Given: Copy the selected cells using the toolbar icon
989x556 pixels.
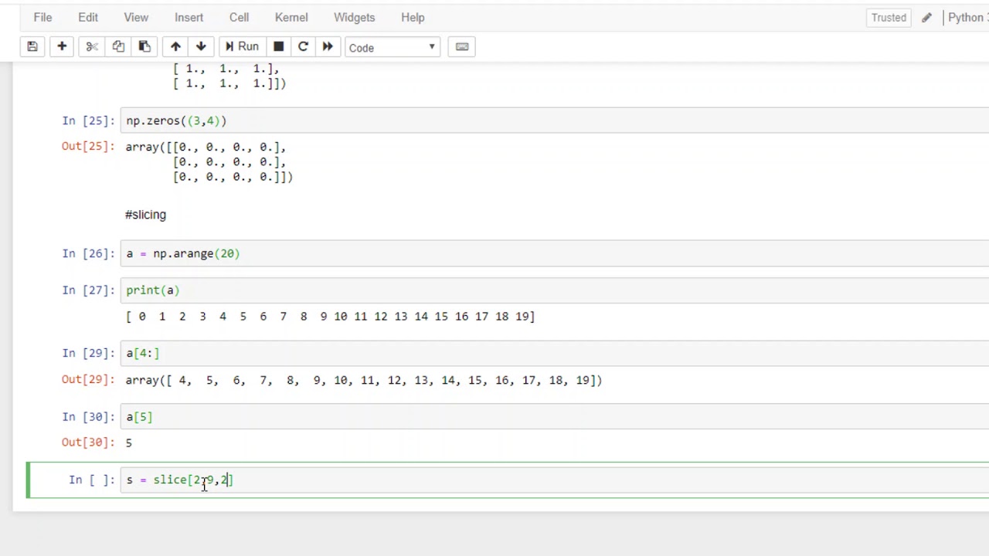Looking at the screenshot, I should (118, 47).
